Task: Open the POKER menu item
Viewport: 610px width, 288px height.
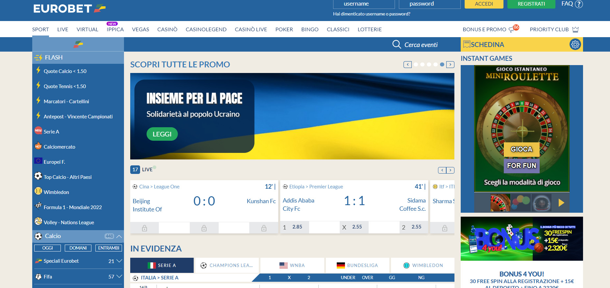Action: pos(284,30)
